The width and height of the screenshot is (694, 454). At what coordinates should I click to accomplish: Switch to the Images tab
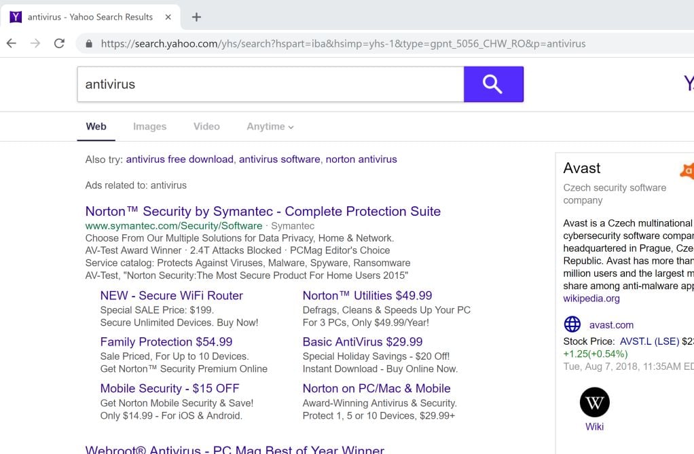tap(149, 126)
